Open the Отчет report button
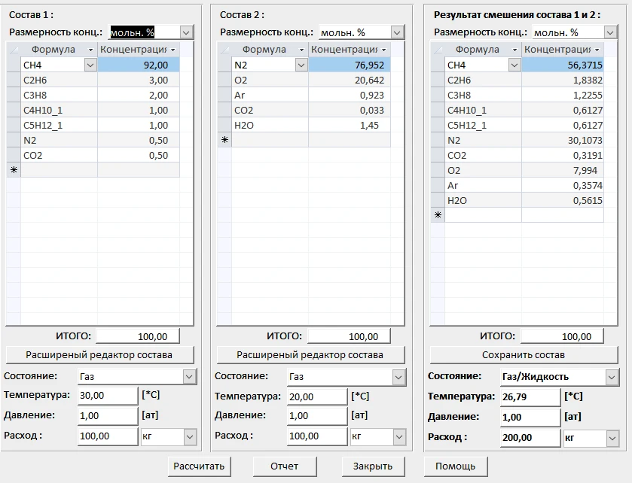This screenshot has width=632, height=483. tap(284, 466)
